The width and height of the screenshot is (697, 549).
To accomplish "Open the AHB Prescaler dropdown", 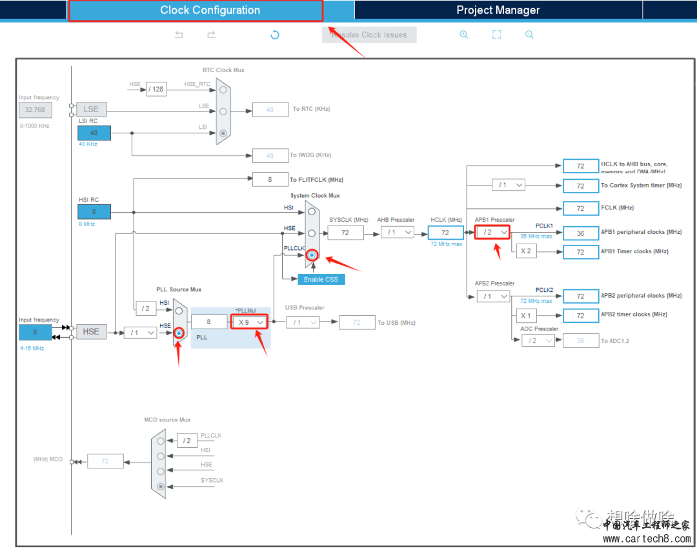I will (398, 232).
